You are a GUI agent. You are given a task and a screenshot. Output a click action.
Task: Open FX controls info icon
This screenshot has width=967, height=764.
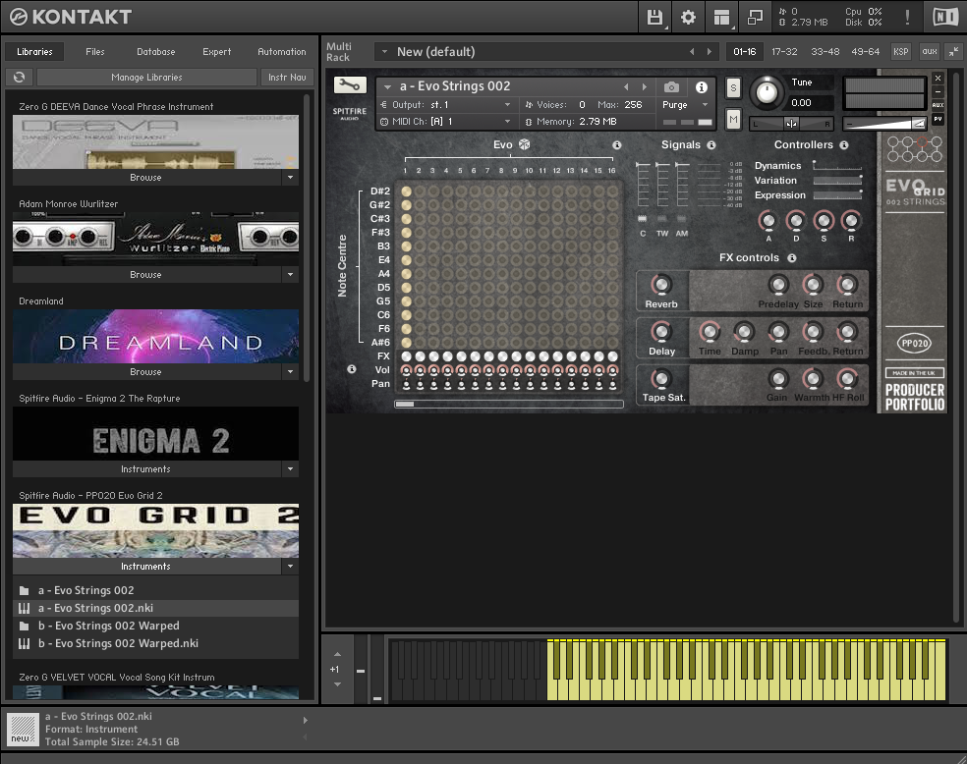[792, 257]
